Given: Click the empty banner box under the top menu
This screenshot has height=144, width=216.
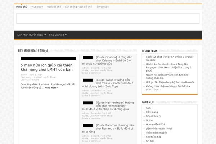Looking at the screenshot, I should [x=108, y=18].
